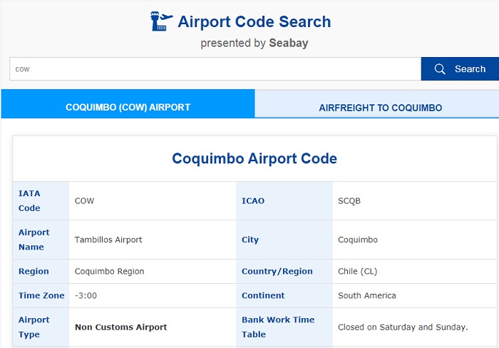Click the Coquimbo Airport Code heading
Image resolution: width=499 pixels, height=348 pixels.
(254, 158)
